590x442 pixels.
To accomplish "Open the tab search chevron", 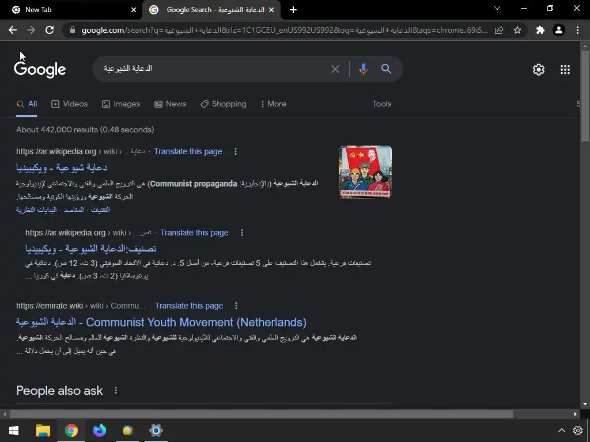I will 497,8.
